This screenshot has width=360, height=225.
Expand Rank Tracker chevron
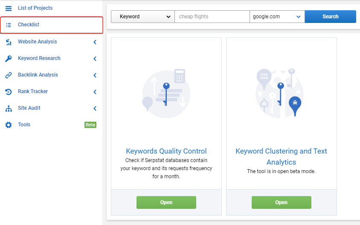click(x=95, y=92)
